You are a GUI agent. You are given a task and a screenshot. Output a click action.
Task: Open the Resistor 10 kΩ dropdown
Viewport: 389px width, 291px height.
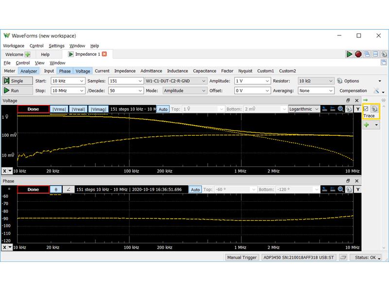(316, 81)
